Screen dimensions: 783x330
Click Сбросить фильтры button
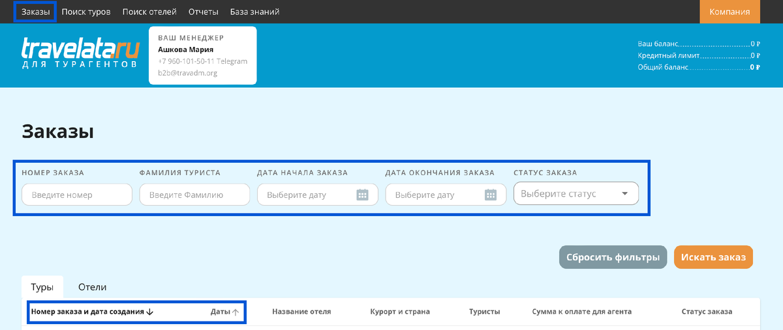point(613,257)
